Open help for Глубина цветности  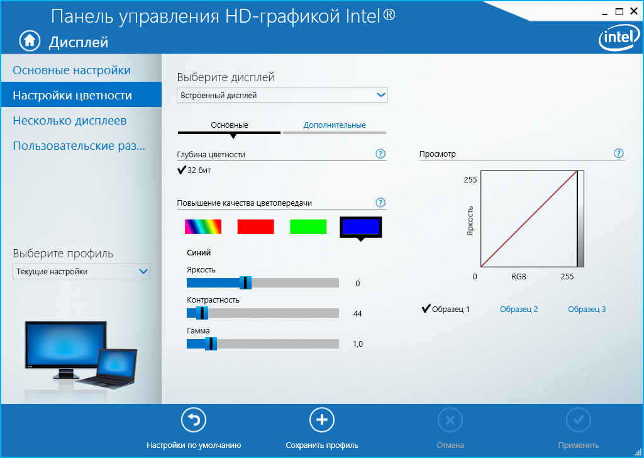[380, 154]
